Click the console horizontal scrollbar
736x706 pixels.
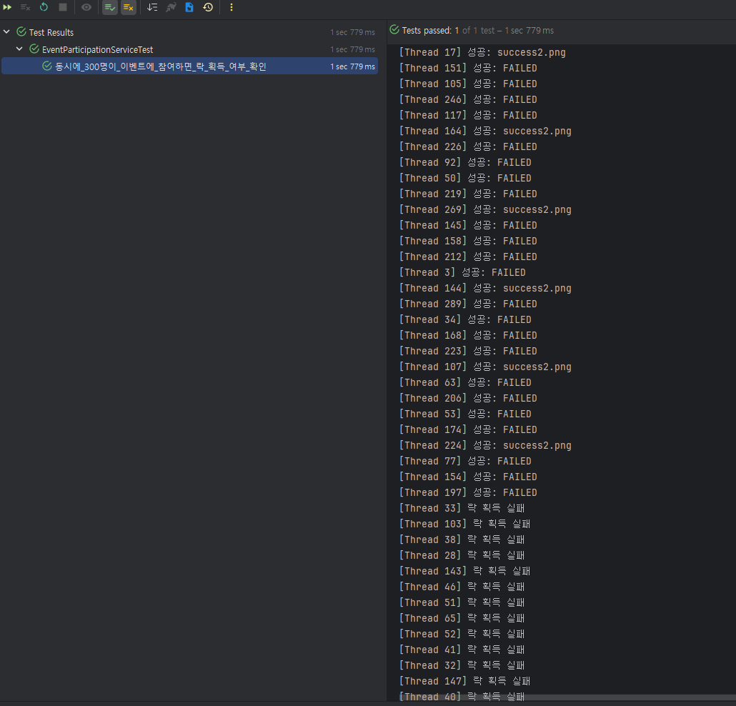(x=567, y=697)
